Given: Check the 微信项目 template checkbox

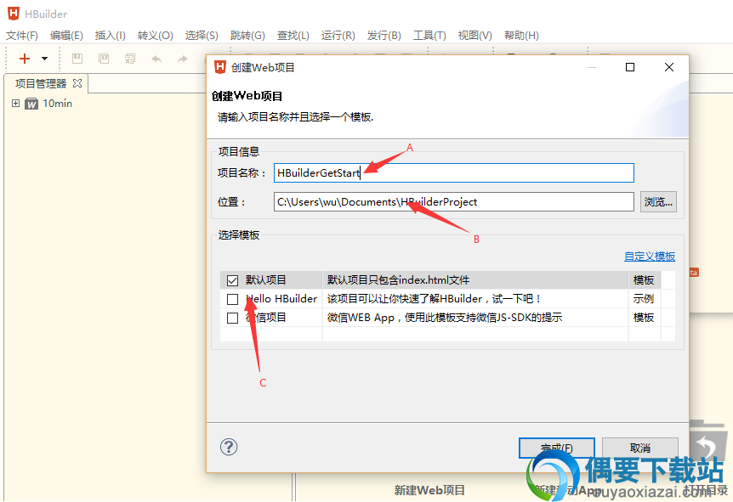Looking at the screenshot, I should pyautogui.click(x=232, y=318).
